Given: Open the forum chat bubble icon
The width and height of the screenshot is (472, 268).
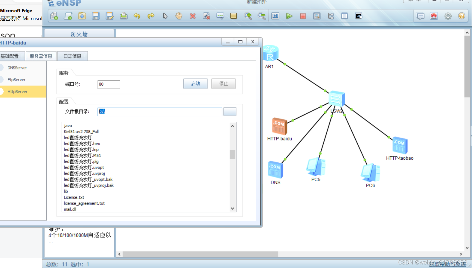Looking at the screenshot, I should (x=420, y=16).
